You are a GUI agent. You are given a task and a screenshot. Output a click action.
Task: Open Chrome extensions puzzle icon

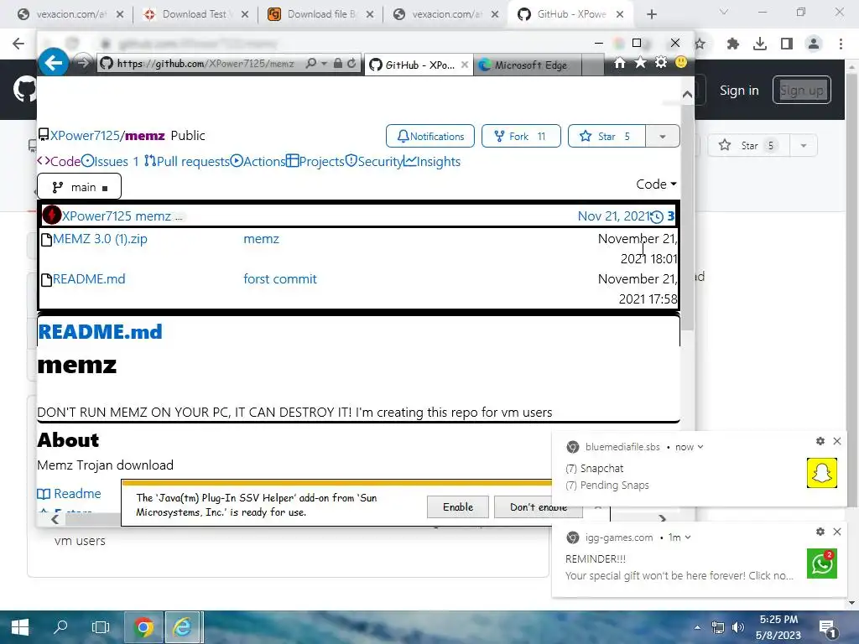click(733, 44)
